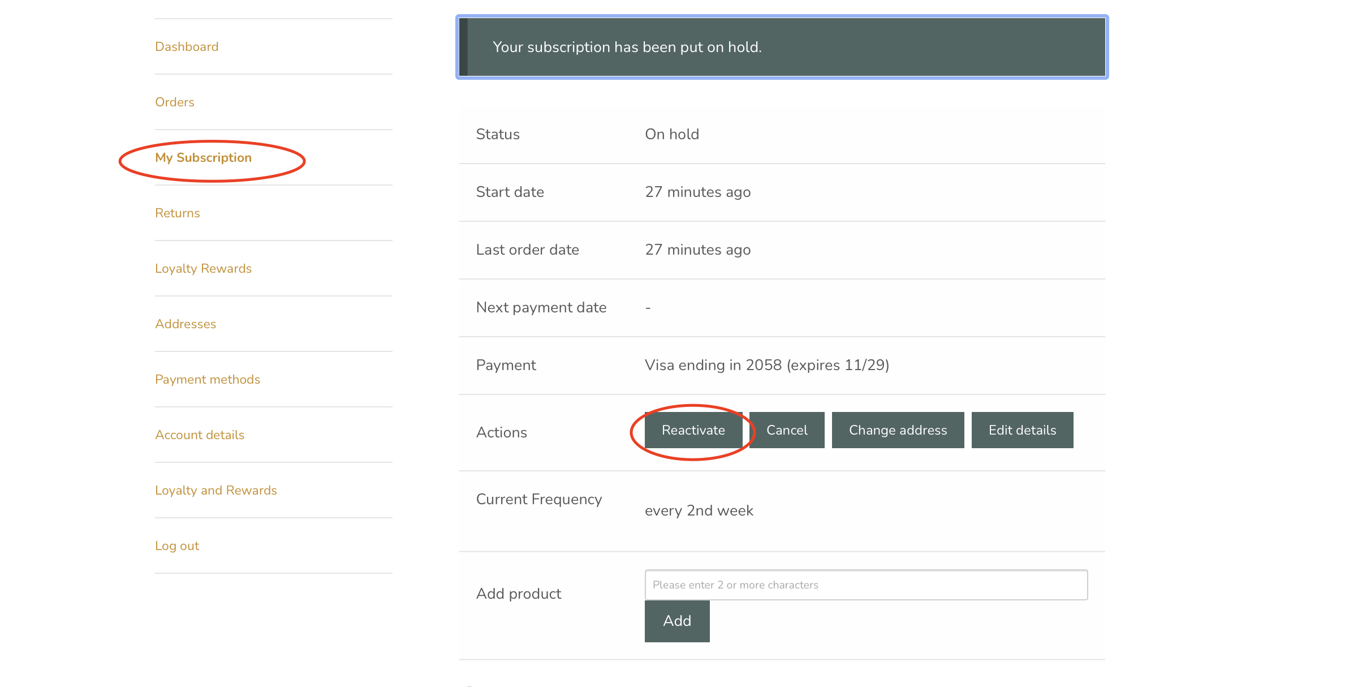View Loyalty Rewards link
Viewport: 1362px width, 687px height.
[203, 269]
